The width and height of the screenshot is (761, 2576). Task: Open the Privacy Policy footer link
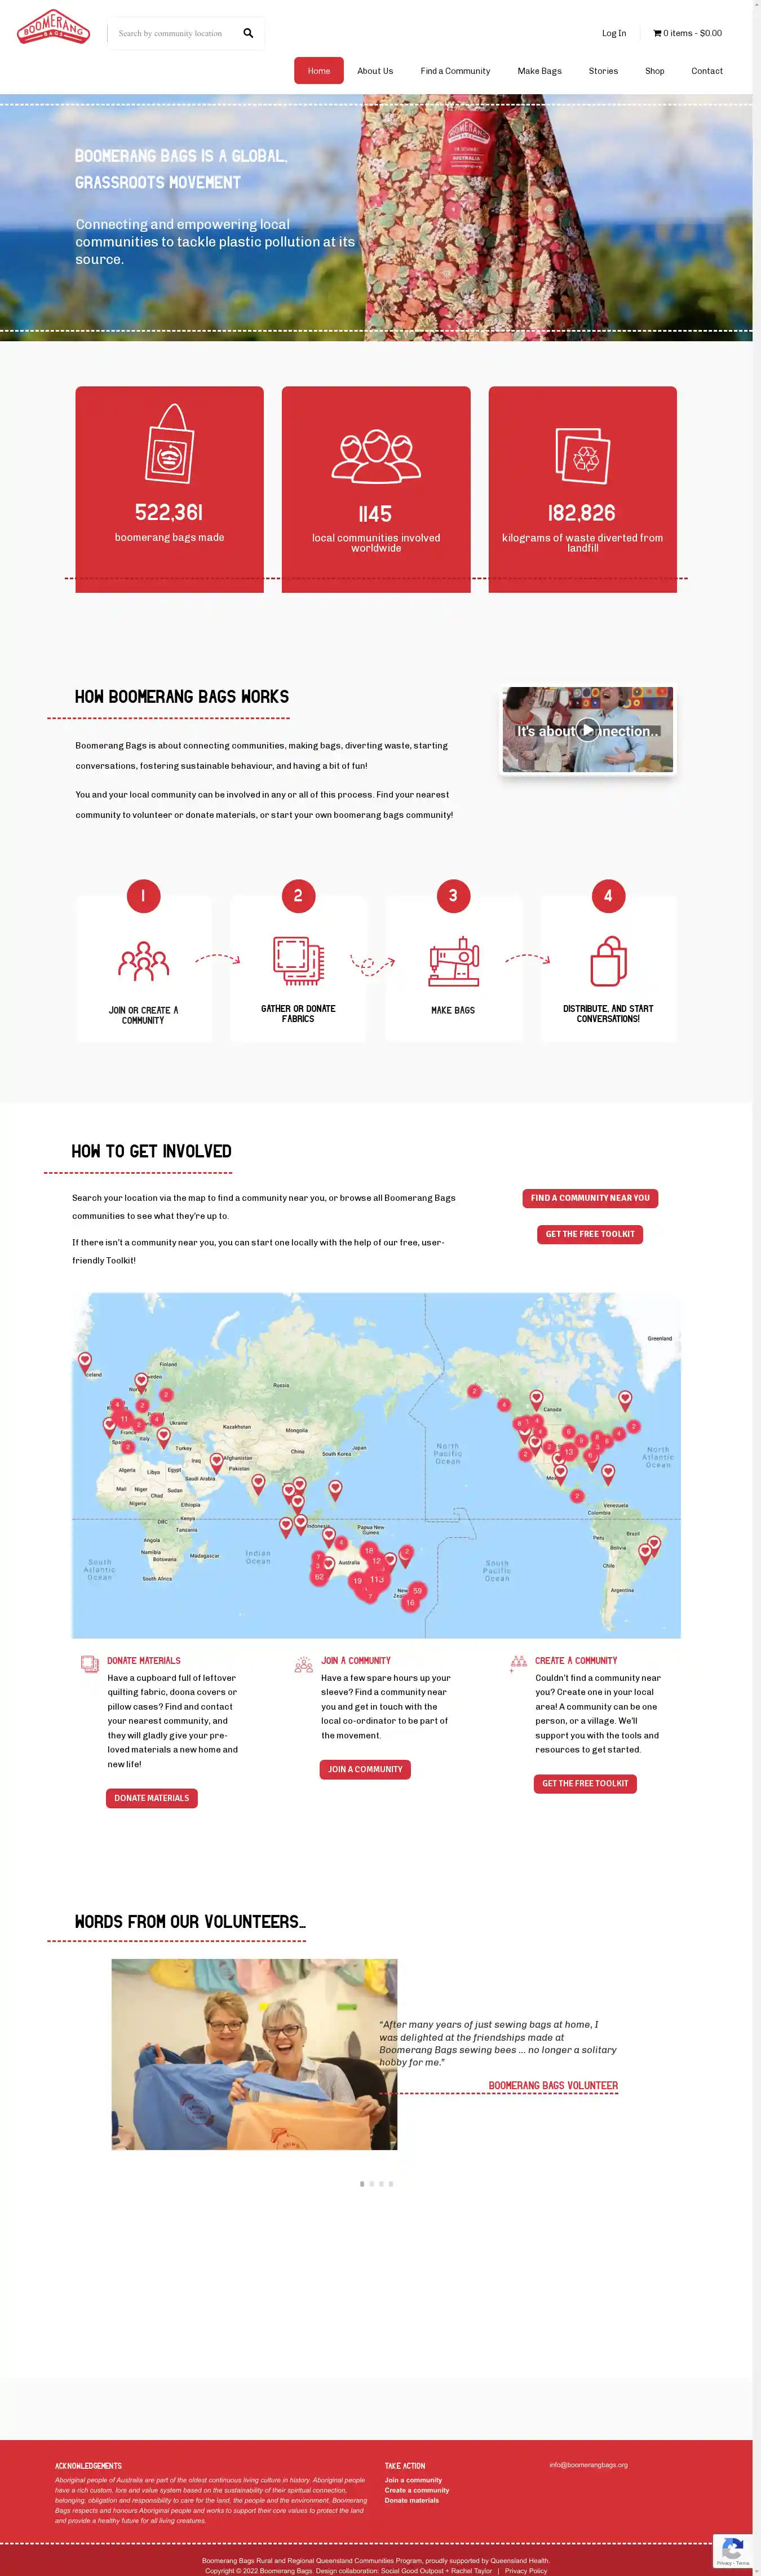point(526,2570)
